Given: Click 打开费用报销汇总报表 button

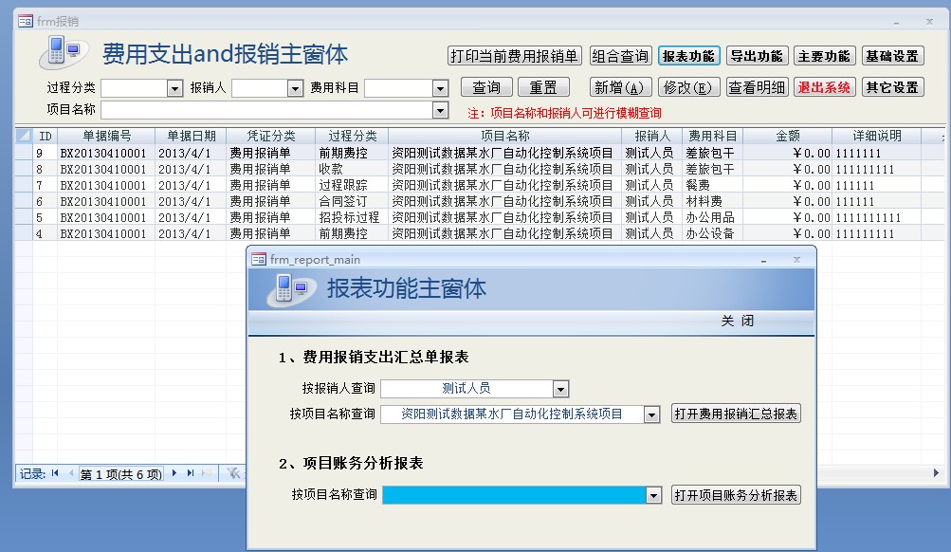Looking at the screenshot, I should click(736, 414).
